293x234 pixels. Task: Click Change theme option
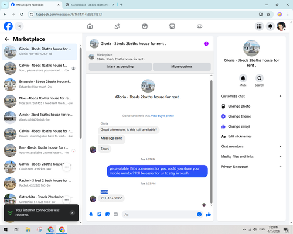251,116
